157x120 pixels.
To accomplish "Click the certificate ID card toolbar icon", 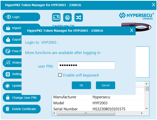I will (56, 17).
